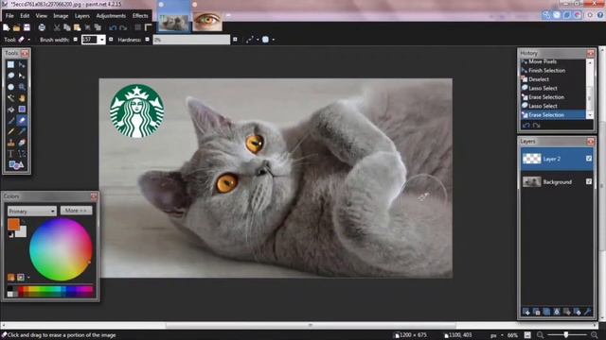Click the More >> button in Colors

[76, 211]
